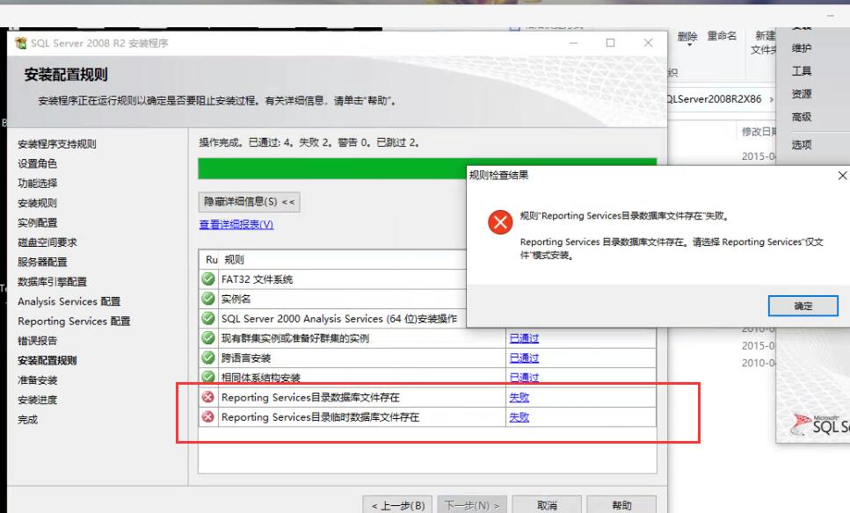The width and height of the screenshot is (850, 513).
Task: Click the 取消 button
Action: (547, 505)
